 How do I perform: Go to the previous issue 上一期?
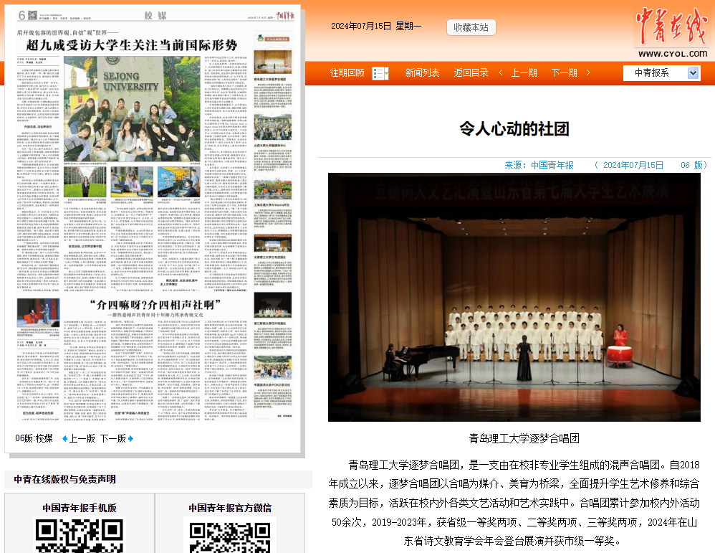click(524, 73)
